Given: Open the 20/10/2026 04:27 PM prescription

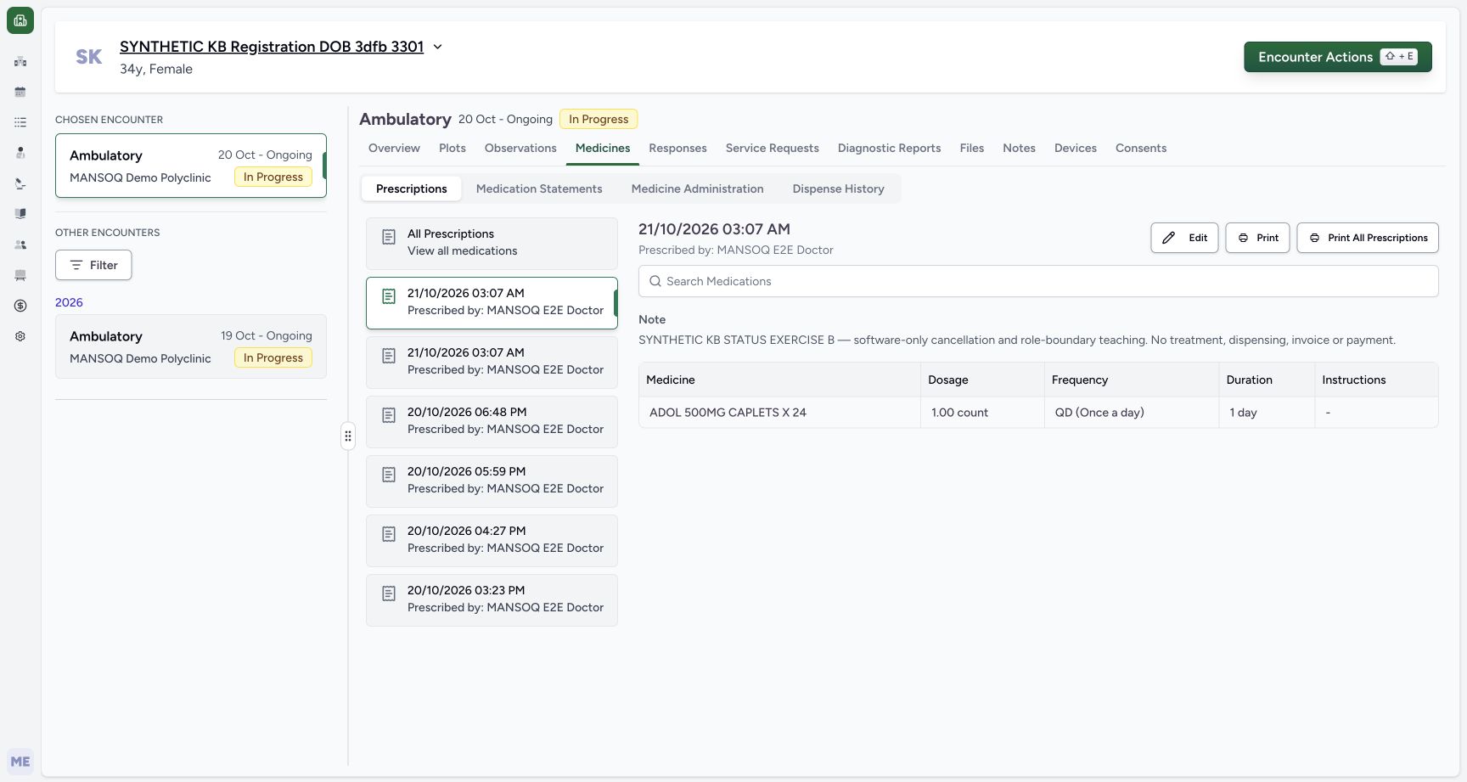Looking at the screenshot, I should 492,541.
